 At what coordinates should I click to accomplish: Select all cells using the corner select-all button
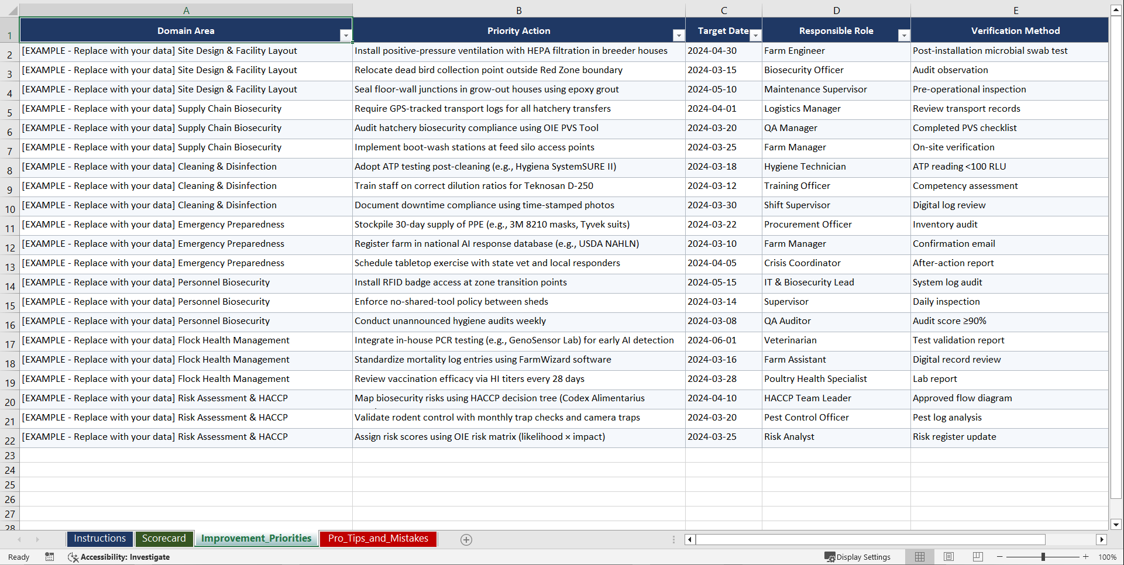pos(9,10)
